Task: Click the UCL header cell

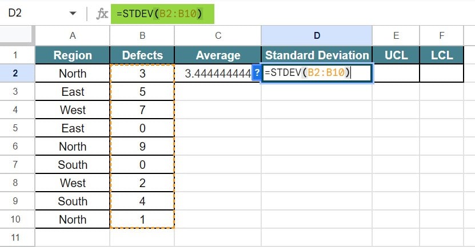Action: (x=396, y=55)
